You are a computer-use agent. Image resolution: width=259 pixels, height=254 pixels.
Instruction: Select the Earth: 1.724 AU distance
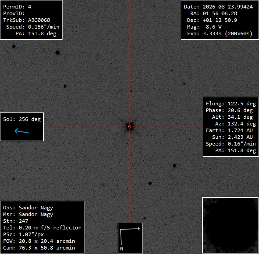[x=229, y=130]
